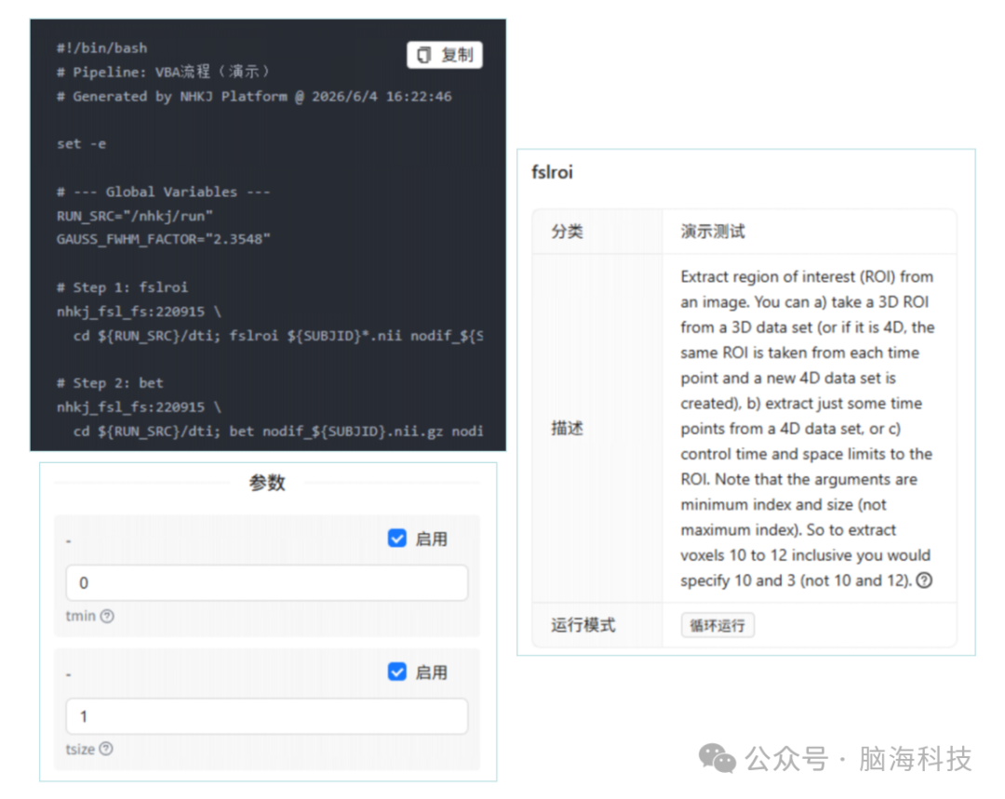Click the 启用 label in the tsize parameter card
This screenshot has width=1005, height=799.
[432, 672]
